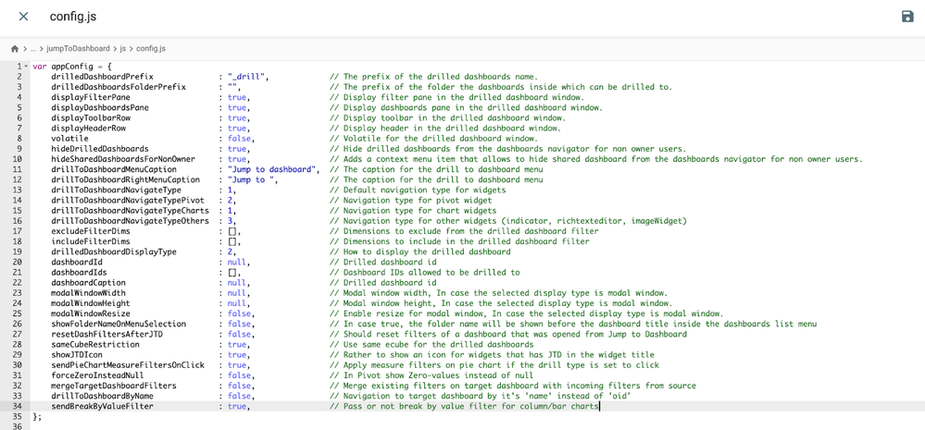This screenshot has height=430, width=925.
Task: Click the showJTDIcon property name
Action: click(77, 355)
